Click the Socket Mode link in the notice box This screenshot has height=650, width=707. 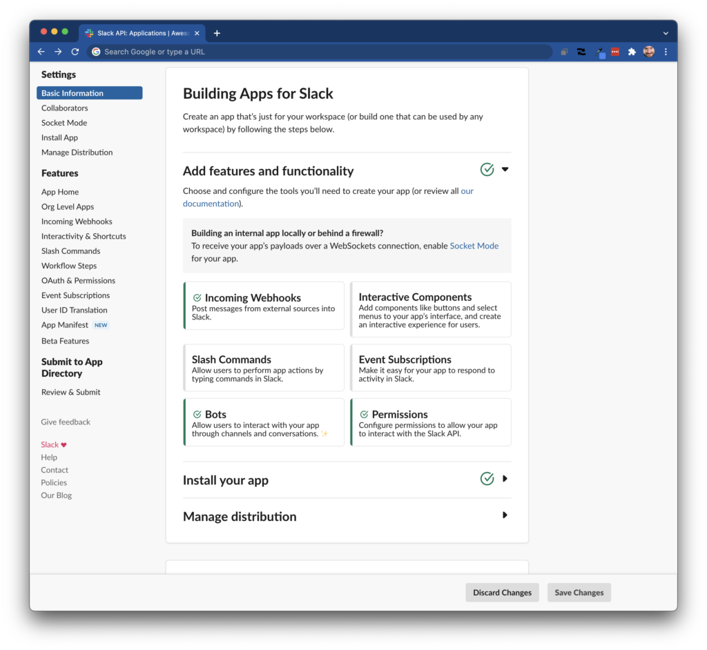click(474, 246)
